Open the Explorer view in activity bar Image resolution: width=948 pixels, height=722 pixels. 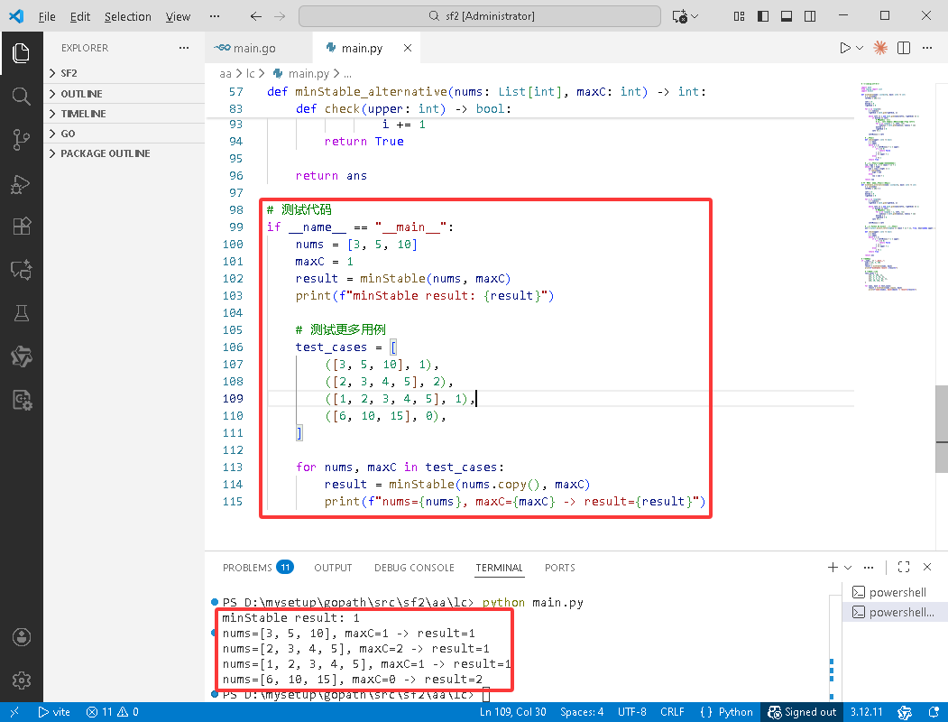tap(21, 53)
